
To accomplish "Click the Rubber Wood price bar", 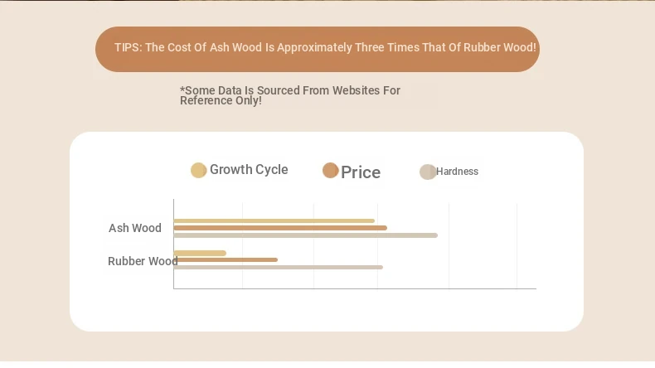I will tap(226, 259).
